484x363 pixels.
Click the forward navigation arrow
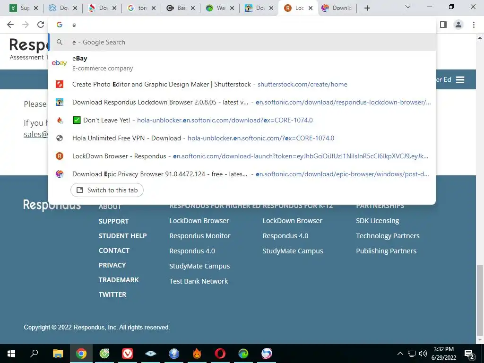coord(26,25)
